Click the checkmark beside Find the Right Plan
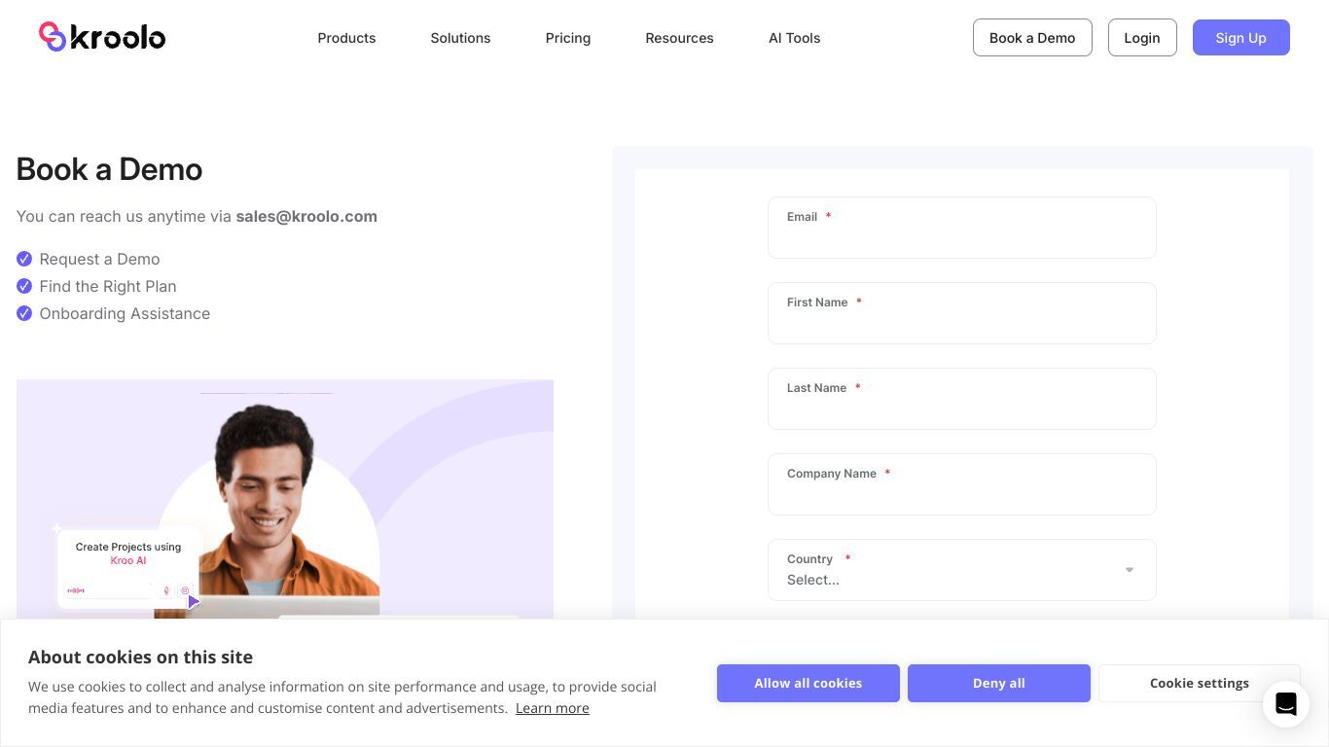1329x747 pixels. point(24,286)
